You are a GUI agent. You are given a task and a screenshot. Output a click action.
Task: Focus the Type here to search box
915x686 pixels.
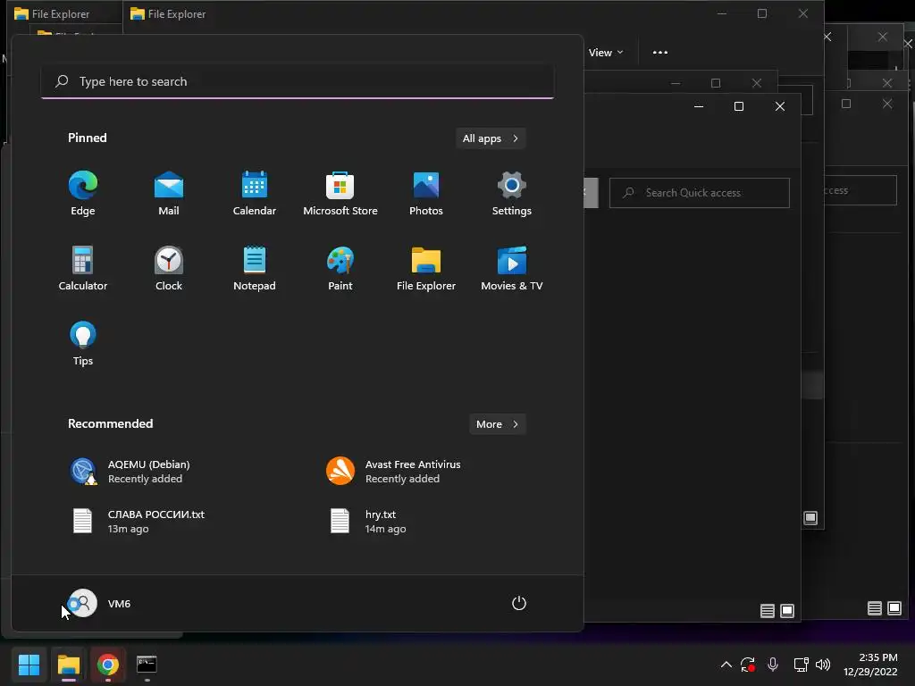pyautogui.click(x=298, y=81)
